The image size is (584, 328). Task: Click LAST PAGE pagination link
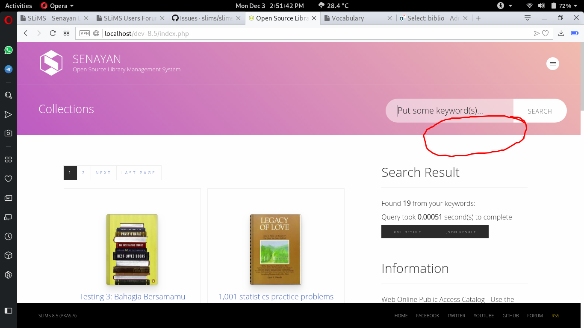(139, 173)
